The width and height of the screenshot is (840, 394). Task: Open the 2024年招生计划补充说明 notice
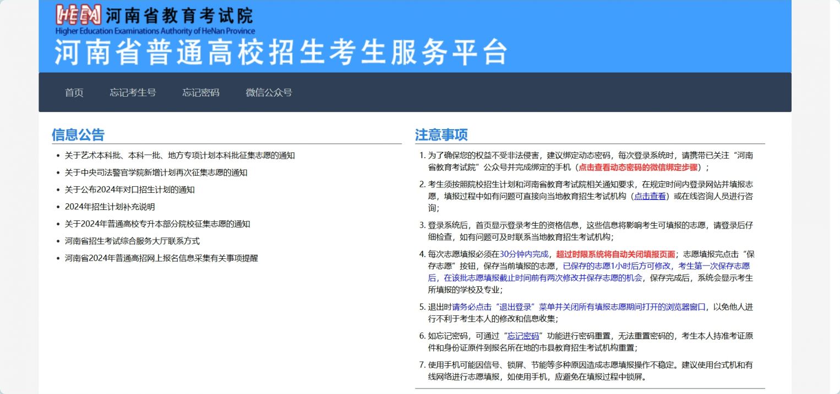click(110, 207)
